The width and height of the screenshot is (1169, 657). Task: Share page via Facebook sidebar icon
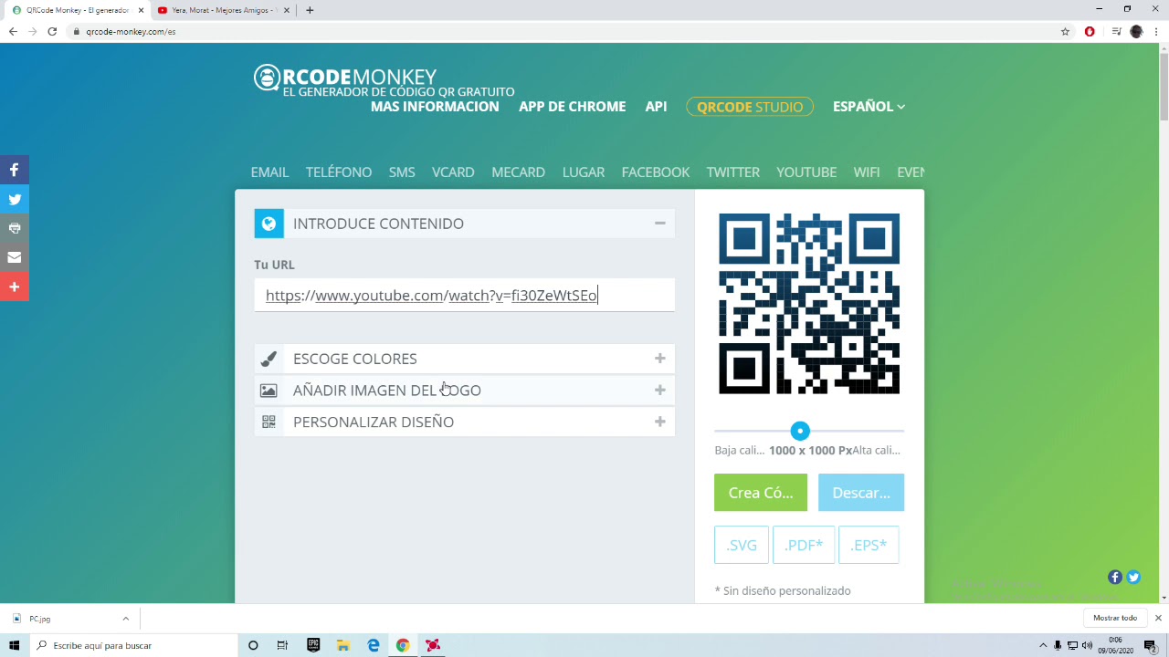pyautogui.click(x=15, y=170)
